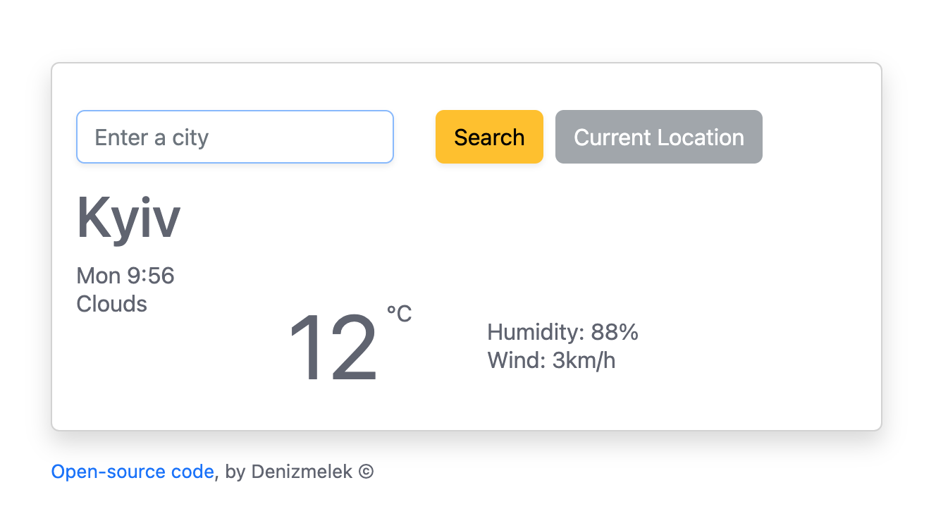Click the Wind: 3km/h reading
The height and width of the screenshot is (509, 936).
point(551,360)
